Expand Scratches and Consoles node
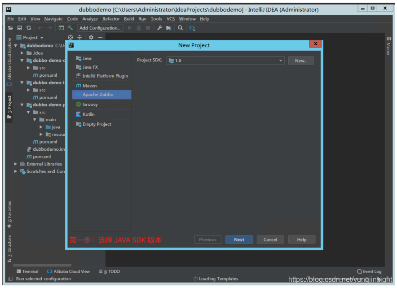 (16, 171)
